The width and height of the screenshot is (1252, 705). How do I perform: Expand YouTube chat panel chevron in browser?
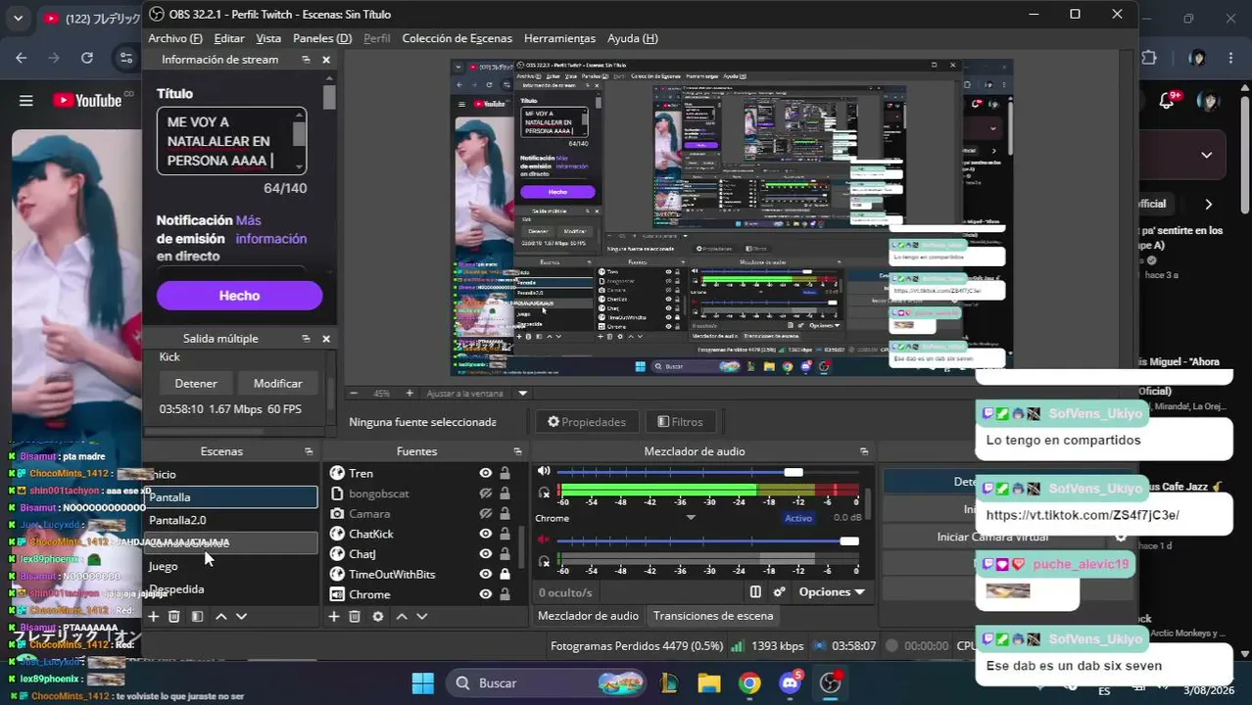point(1206,155)
